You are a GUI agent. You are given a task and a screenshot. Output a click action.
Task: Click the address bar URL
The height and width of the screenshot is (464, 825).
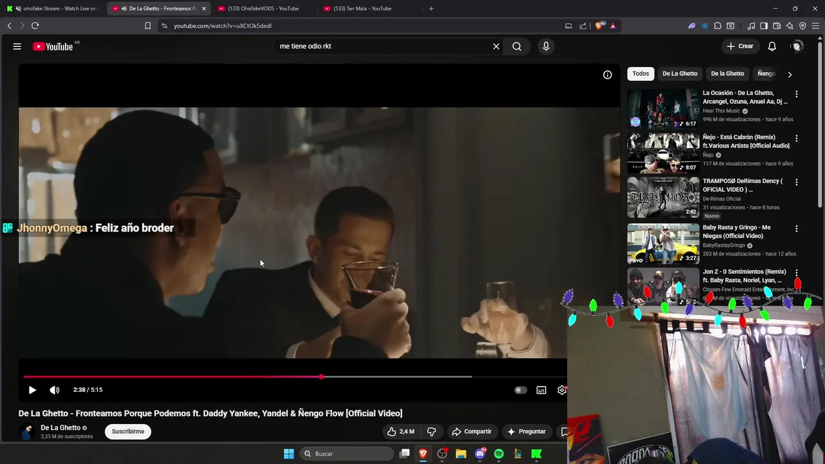click(222, 26)
